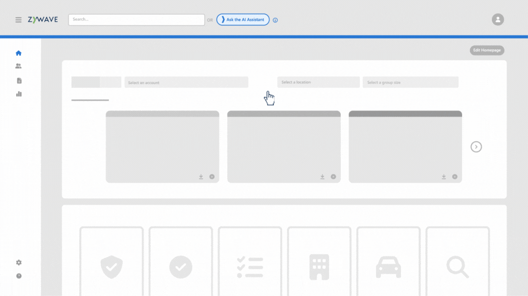Screen dimensions: 528x296
Task: Open the Documents sidebar icon
Action: click(18, 80)
